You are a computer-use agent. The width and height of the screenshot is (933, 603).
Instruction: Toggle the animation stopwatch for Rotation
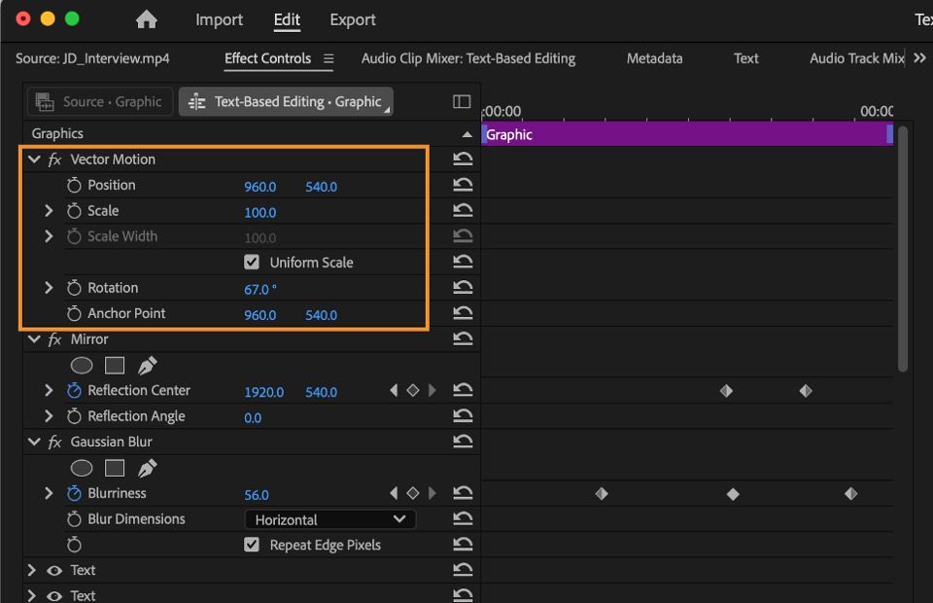coord(73,287)
